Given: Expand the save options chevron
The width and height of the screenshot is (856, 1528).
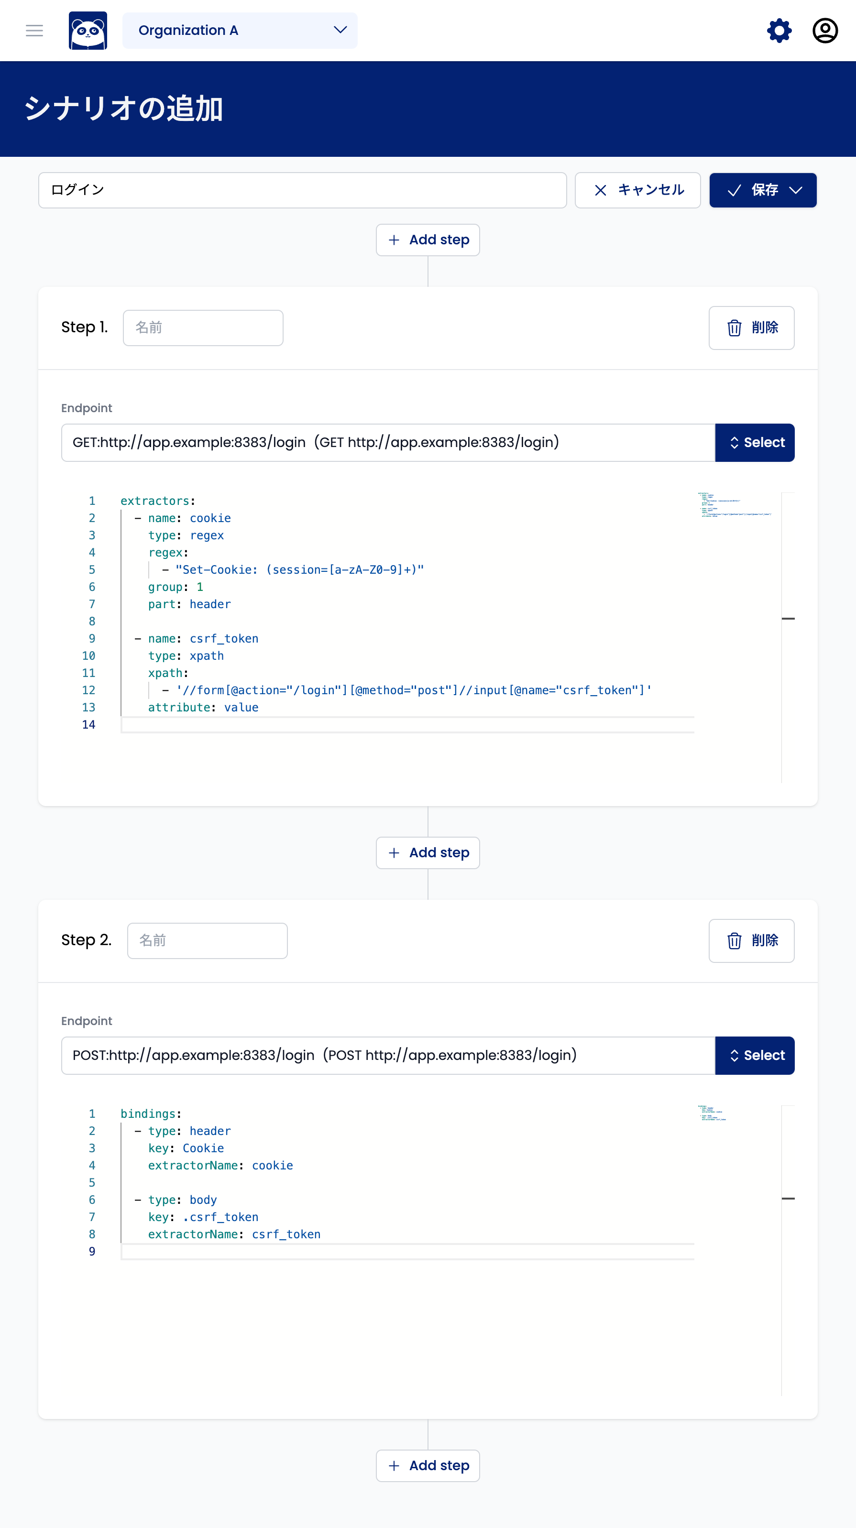Looking at the screenshot, I should (795, 190).
